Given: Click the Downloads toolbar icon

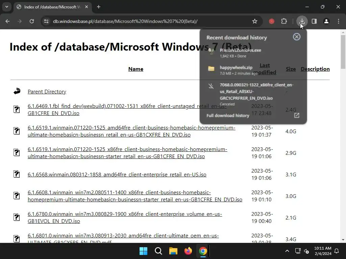Looking at the screenshot, I should click(x=302, y=21).
